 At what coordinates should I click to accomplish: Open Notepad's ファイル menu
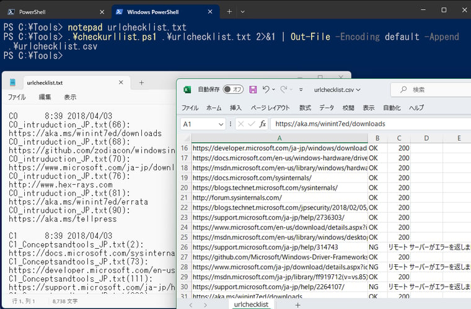click(x=17, y=97)
